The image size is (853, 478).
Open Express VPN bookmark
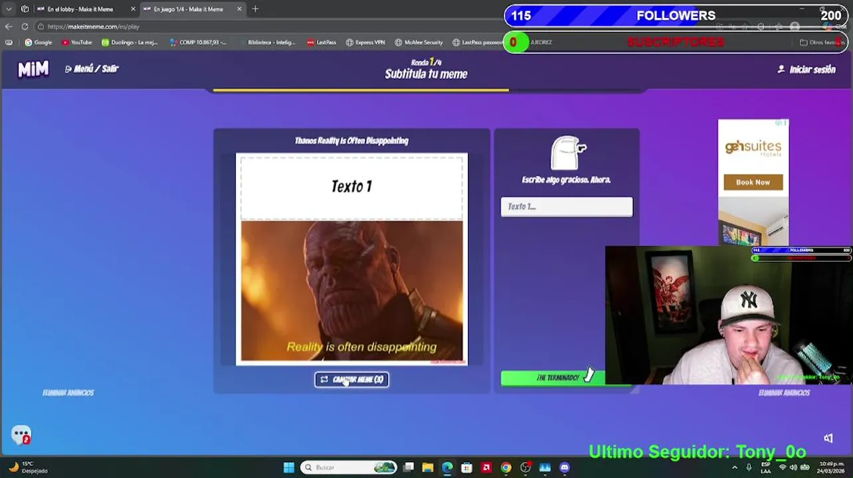click(365, 42)
